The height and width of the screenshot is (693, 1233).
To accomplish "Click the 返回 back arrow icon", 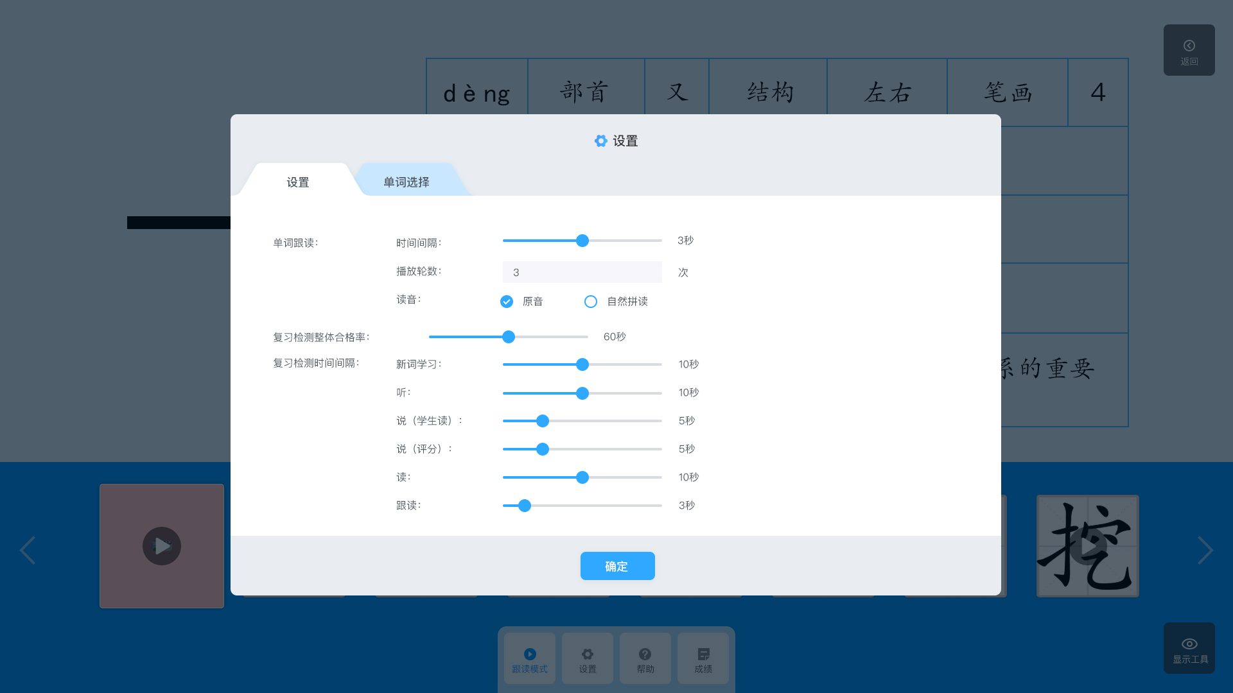I will (1189, 46).
